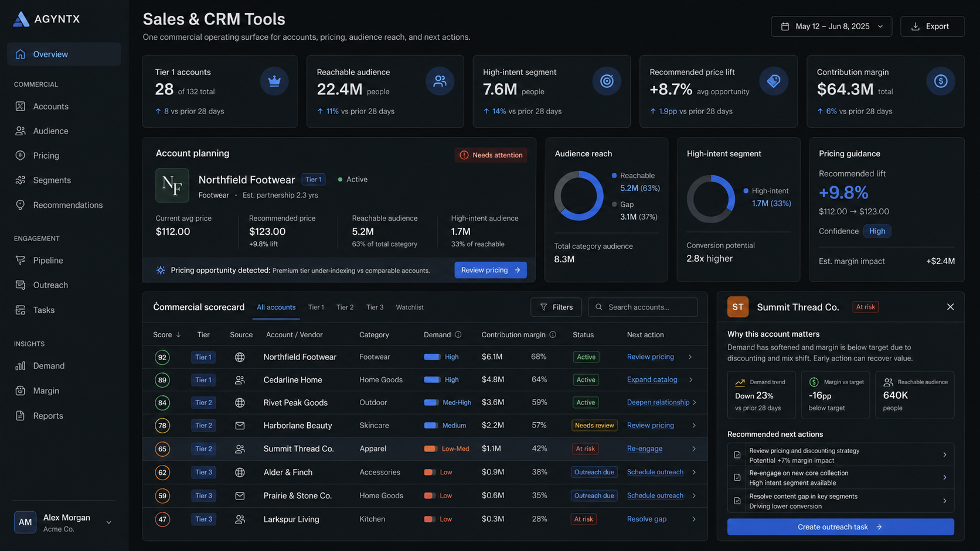Switch to the Tier 3 tab

[x=375, y=307]
